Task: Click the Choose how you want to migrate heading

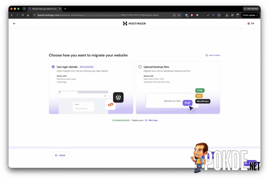Action: tap(88, 55)
